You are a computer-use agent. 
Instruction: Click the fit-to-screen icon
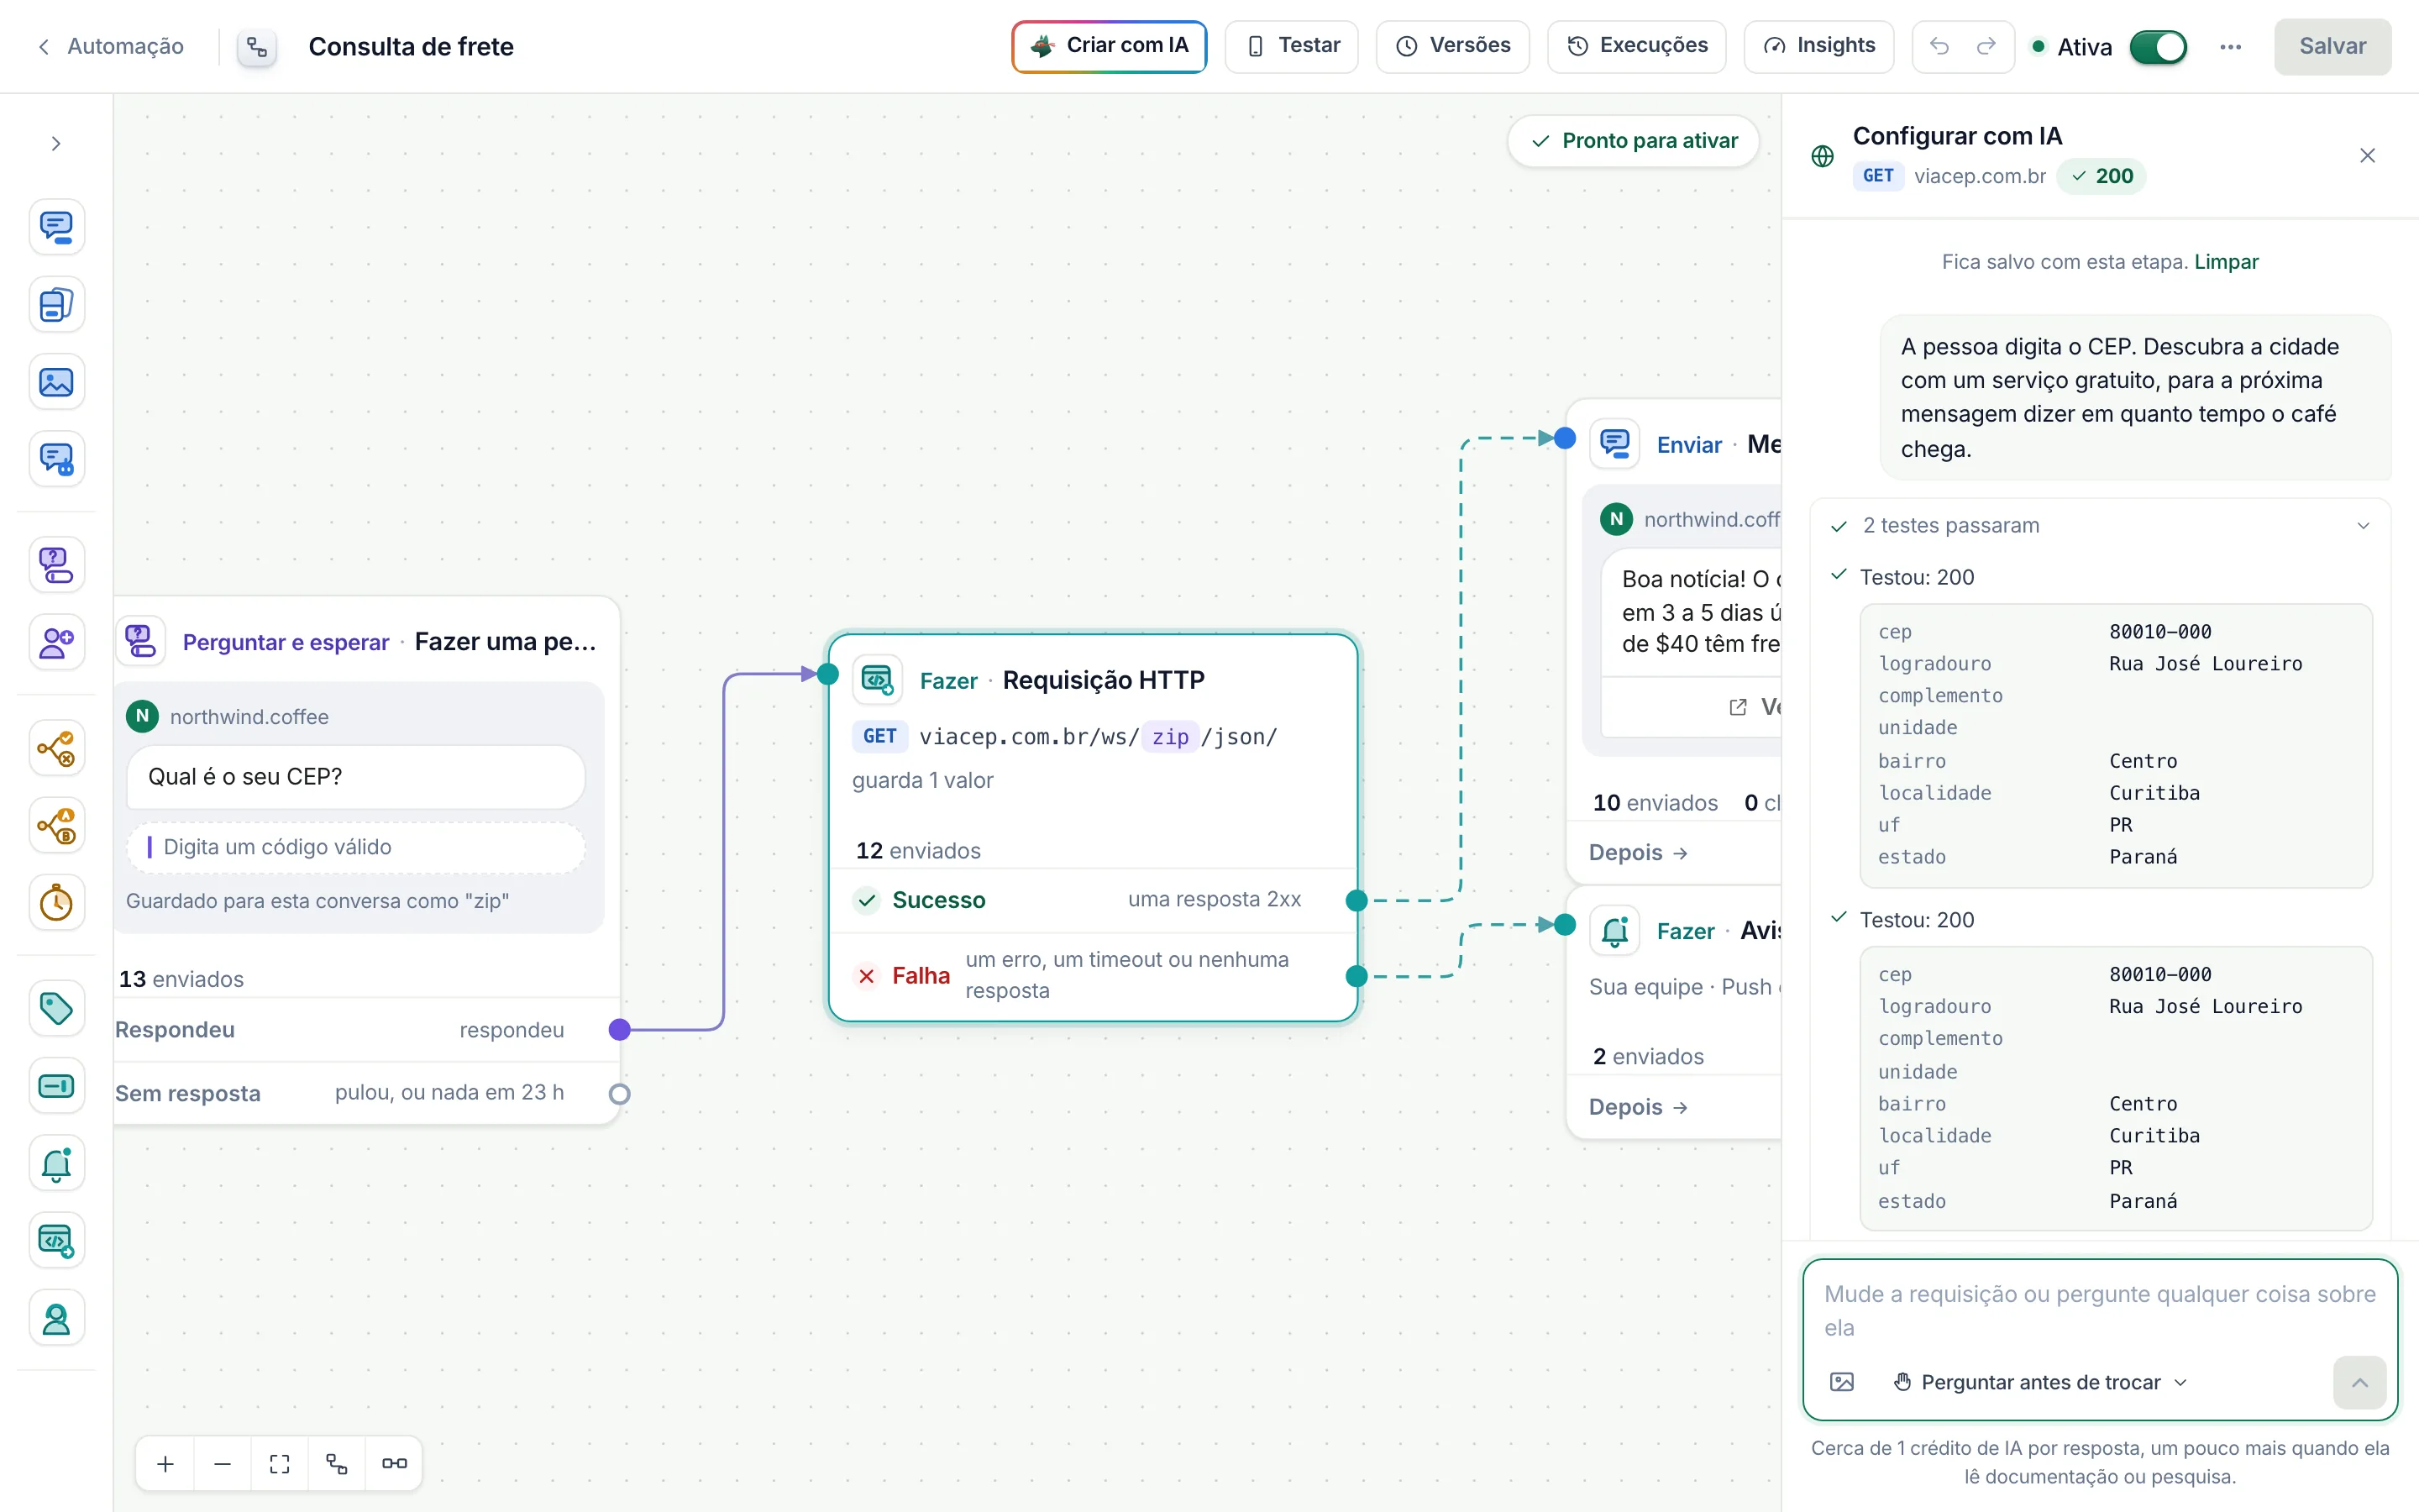[x=280, y=1464]
